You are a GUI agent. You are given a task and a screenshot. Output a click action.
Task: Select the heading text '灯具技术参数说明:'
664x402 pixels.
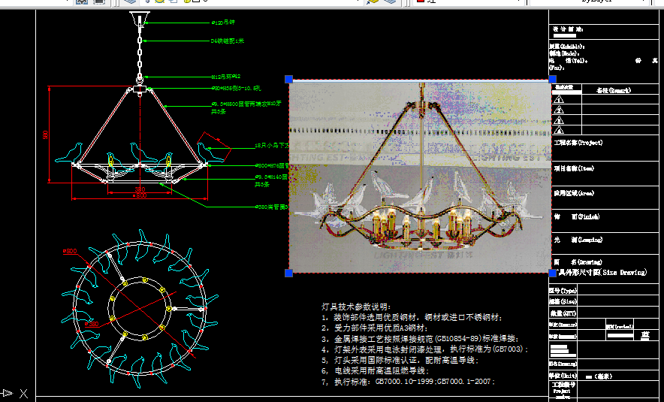point(357,307)
